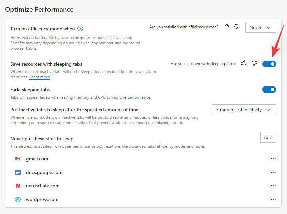Click the nerdschalk.com favicon

[18, 185]
